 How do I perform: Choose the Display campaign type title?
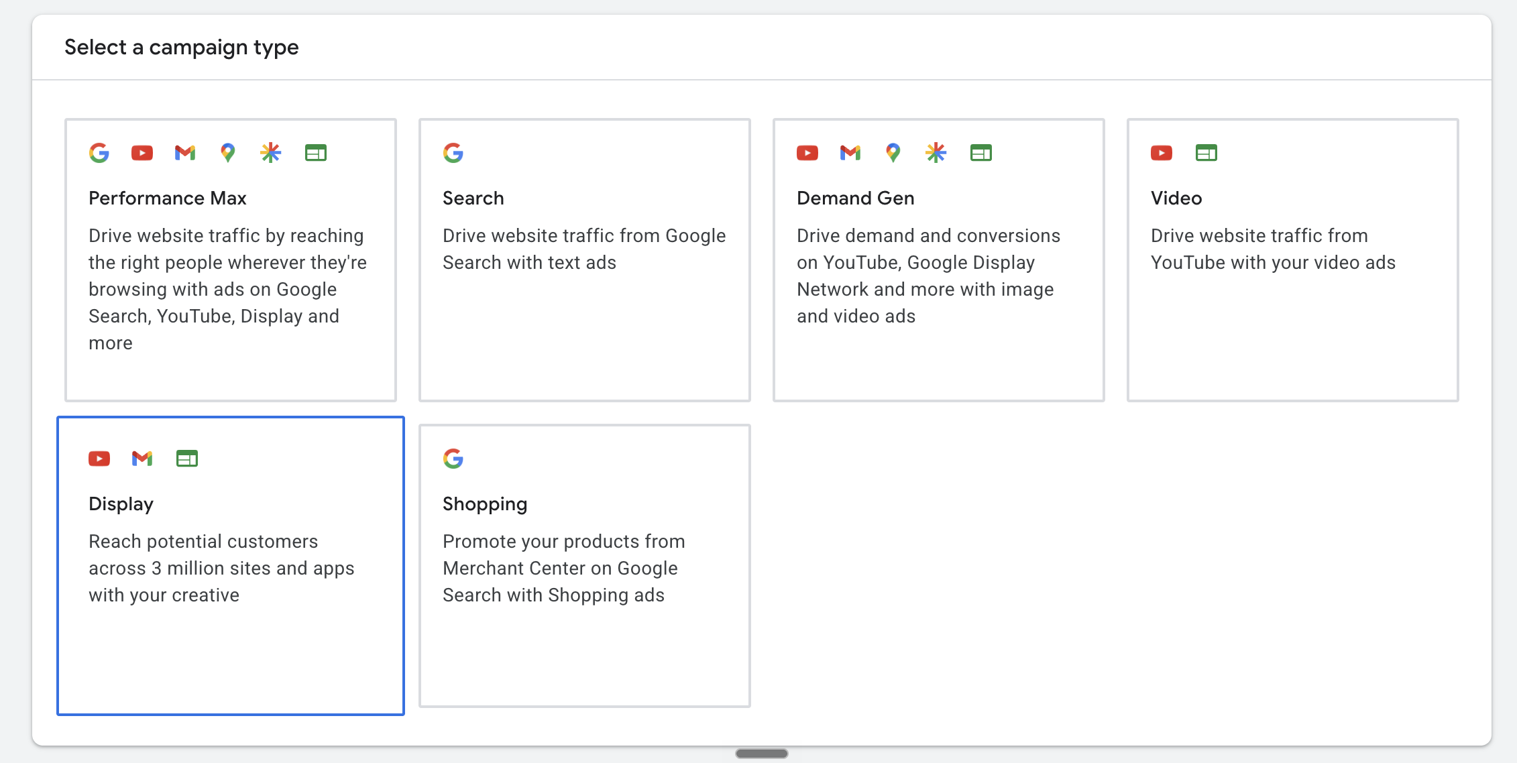(x=121, y=504)
